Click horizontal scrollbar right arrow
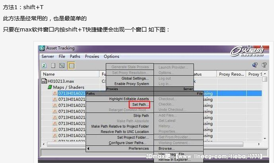 point(259,144)
